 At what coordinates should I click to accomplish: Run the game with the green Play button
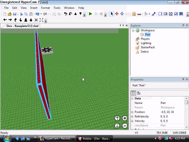coord(90,14)
